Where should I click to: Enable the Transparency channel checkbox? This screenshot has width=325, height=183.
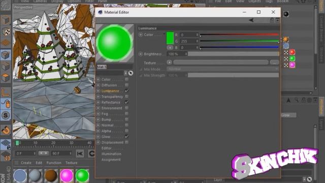coord(126,97)
